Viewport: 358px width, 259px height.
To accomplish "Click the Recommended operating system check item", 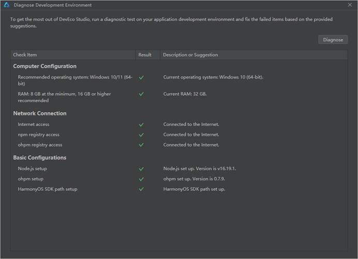I will 75,80.
